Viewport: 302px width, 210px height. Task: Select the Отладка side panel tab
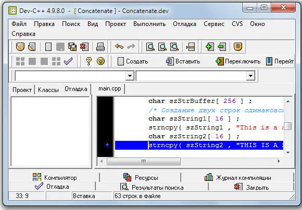coord(76,89)
